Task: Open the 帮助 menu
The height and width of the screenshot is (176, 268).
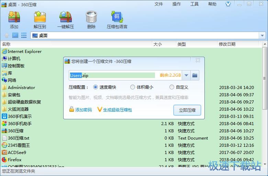Action: (212, 4)
